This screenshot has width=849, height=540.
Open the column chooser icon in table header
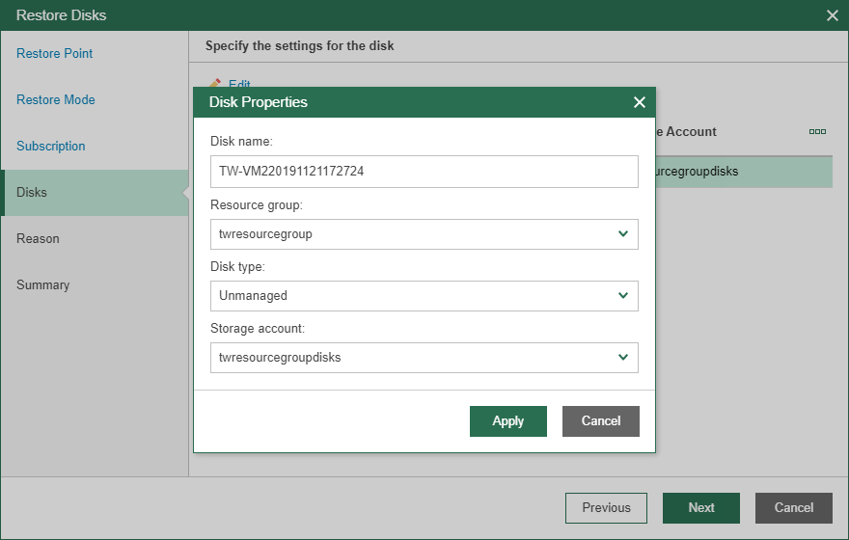817,131
